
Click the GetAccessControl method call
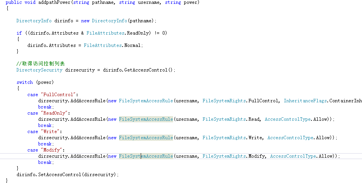[x=145, y=70]
